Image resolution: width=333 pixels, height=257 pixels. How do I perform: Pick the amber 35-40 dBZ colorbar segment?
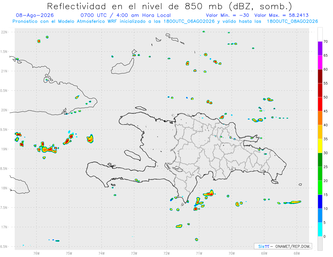pos(320,132)
